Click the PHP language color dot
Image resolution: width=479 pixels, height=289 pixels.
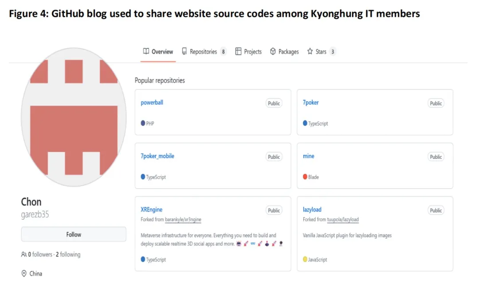pyautogui.click(x=143, y=123)
